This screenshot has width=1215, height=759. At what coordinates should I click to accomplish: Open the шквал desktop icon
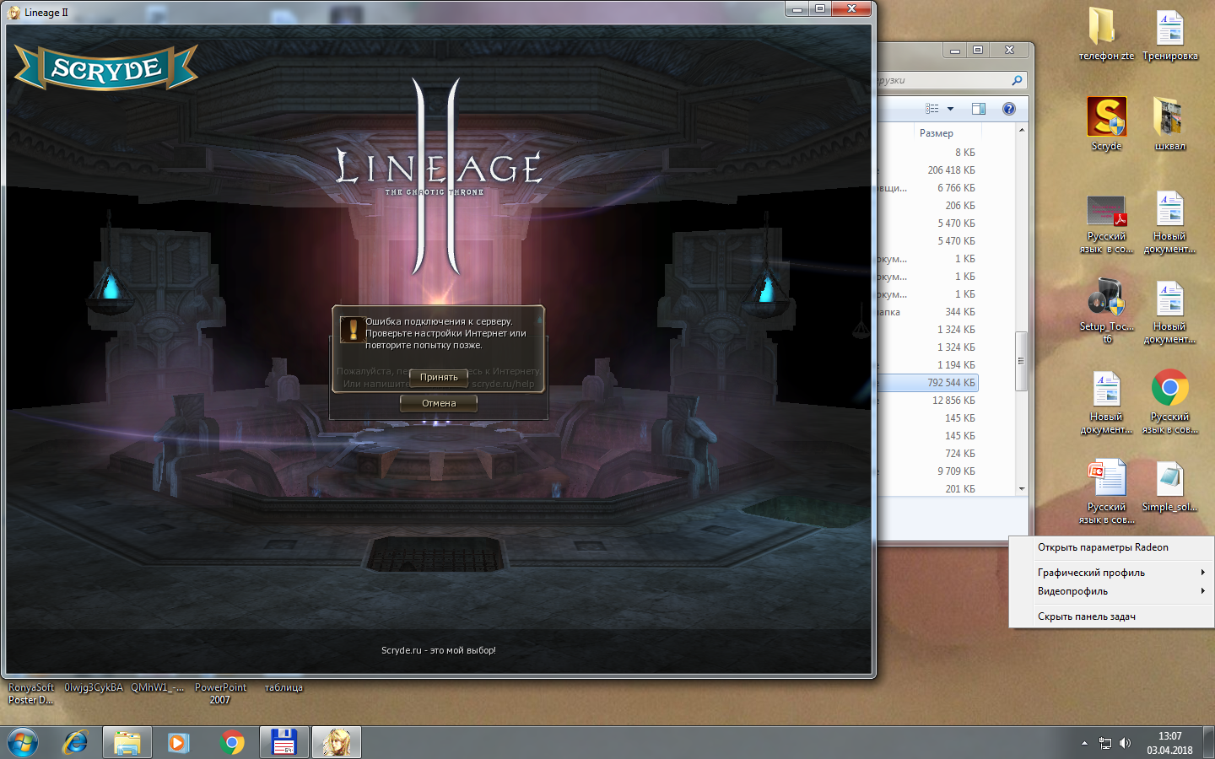pos(1169,118)
